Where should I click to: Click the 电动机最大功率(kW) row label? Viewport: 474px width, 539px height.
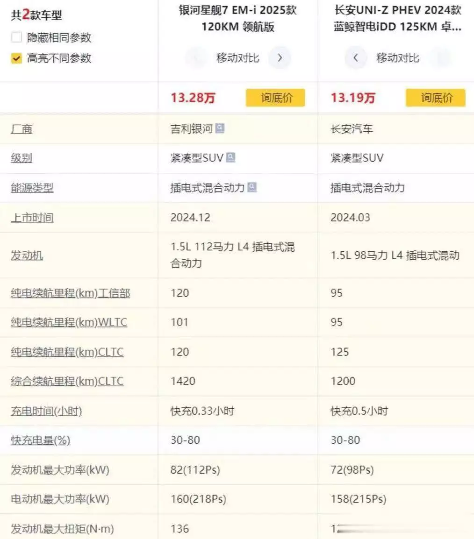60,499
